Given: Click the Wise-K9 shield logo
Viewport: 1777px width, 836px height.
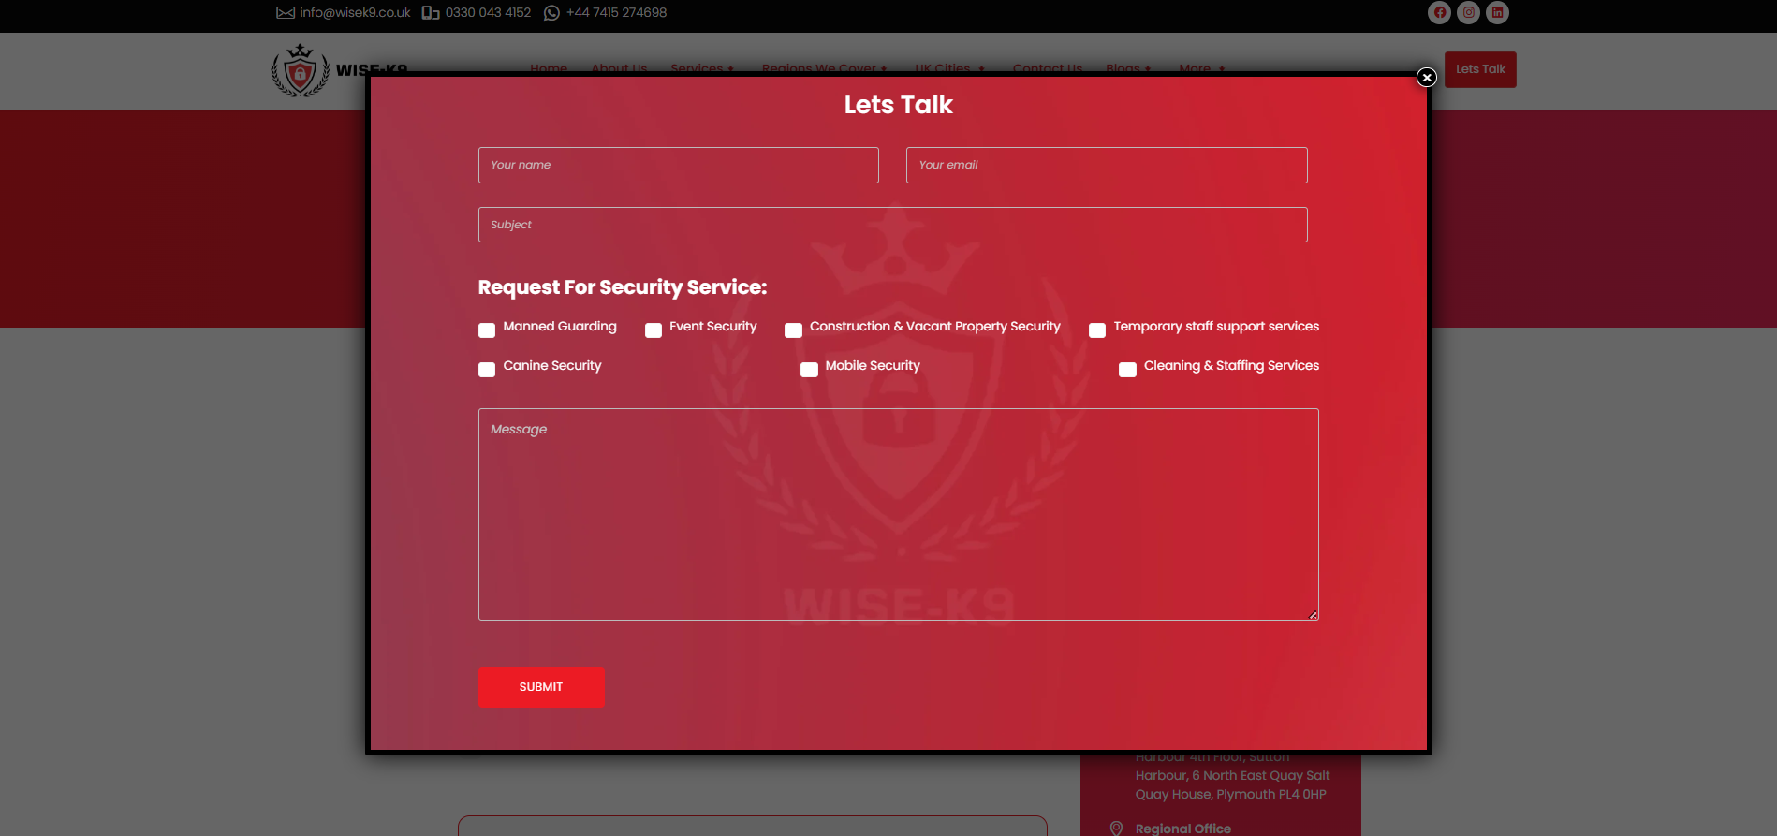Looking at the screenshot, I should point(300,71).
